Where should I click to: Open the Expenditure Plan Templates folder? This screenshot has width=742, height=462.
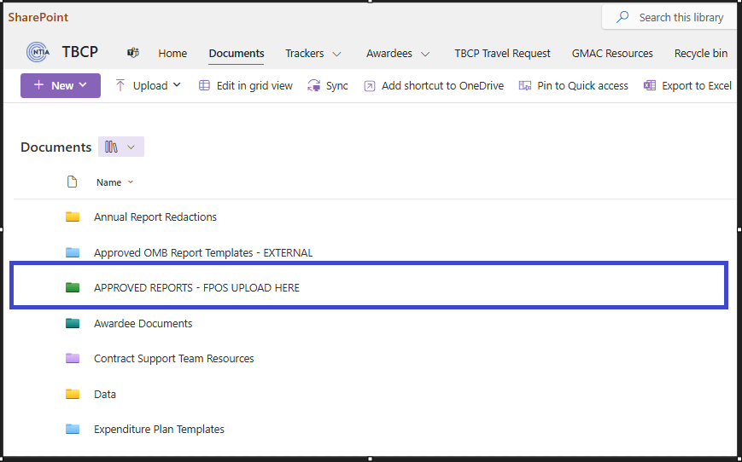point(159,429)
